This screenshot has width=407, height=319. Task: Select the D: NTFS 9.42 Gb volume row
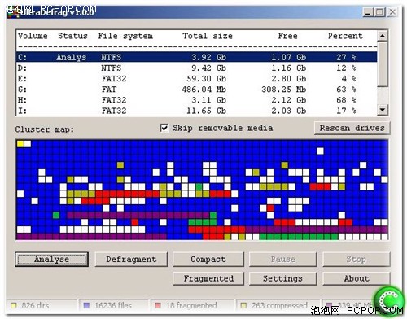(196, 68)
